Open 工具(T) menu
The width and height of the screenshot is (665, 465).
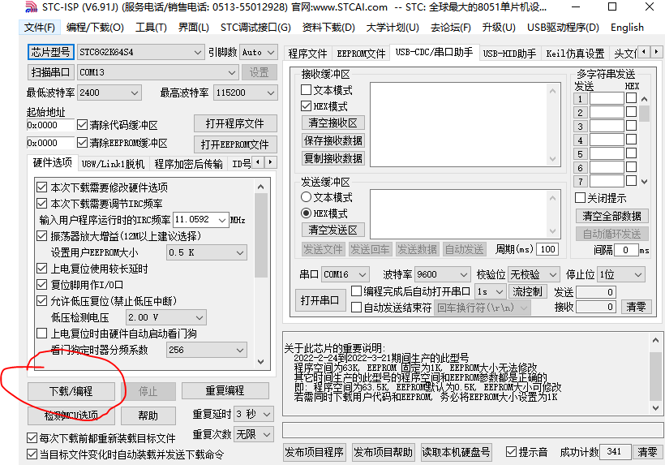(151, 28)
